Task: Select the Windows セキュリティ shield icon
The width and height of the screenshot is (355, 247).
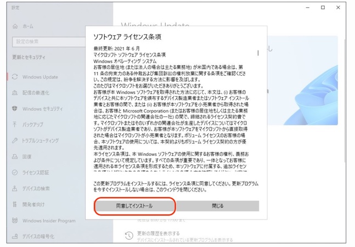Action: click(x=15, y=109)
